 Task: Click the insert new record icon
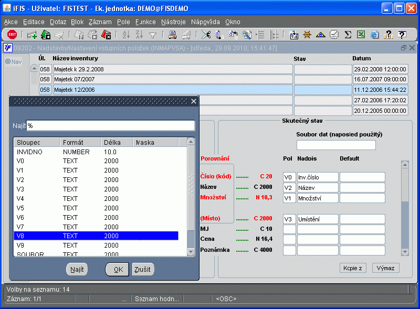click(x=32, y=35)
